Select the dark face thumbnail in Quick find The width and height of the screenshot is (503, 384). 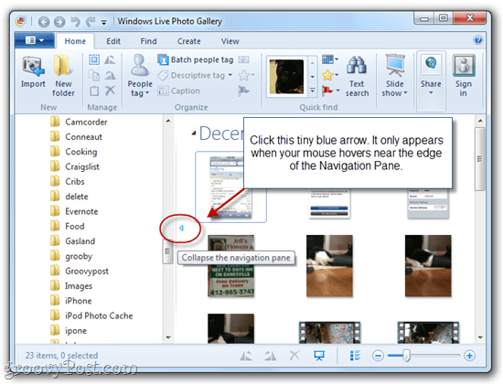pos(286,77)
